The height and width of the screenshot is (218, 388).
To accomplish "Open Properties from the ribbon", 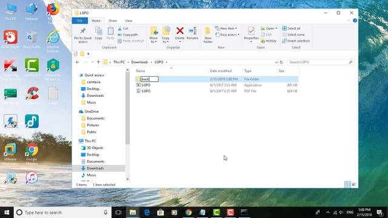I will coord(251,35).
